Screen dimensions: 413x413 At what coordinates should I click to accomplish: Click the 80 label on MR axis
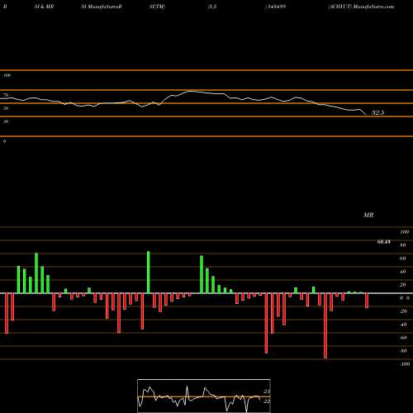(403, 245)
